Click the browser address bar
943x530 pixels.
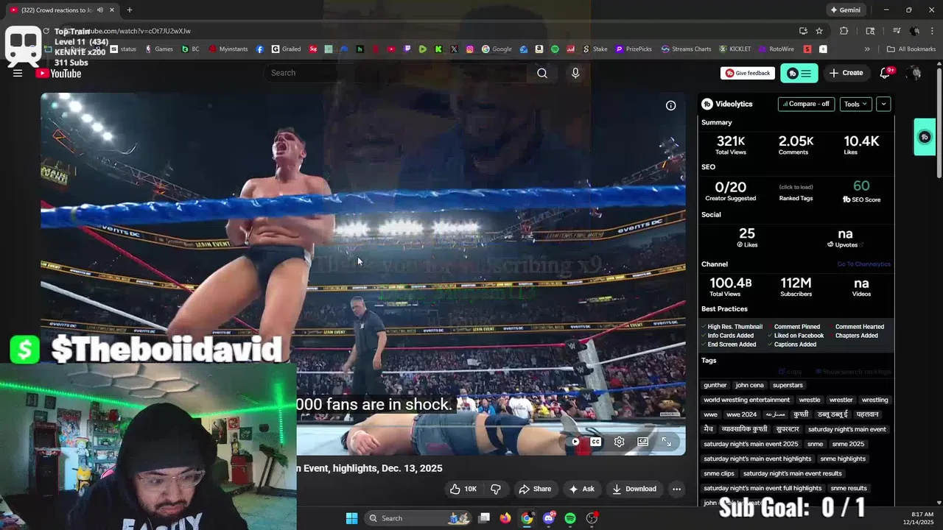point(427,31)
